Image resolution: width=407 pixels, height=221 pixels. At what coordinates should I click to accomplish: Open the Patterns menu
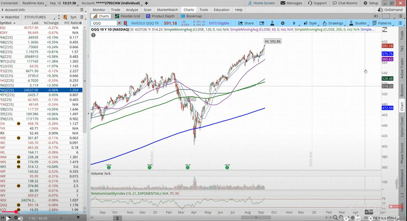tap(382, 23)
